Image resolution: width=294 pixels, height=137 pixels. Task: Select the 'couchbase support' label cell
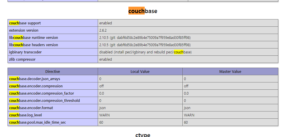click(53, 23)
